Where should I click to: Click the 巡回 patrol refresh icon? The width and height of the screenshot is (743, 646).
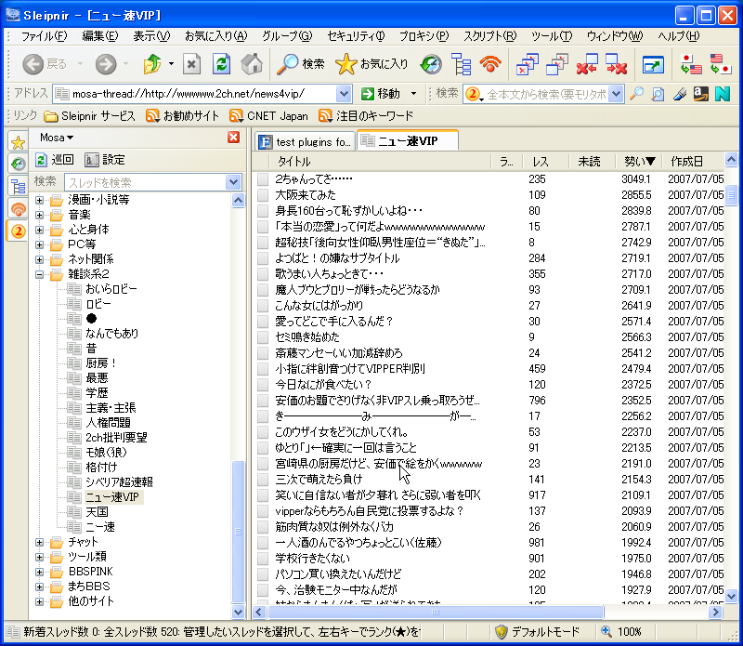pyautogui.click(x=41, y=160)
